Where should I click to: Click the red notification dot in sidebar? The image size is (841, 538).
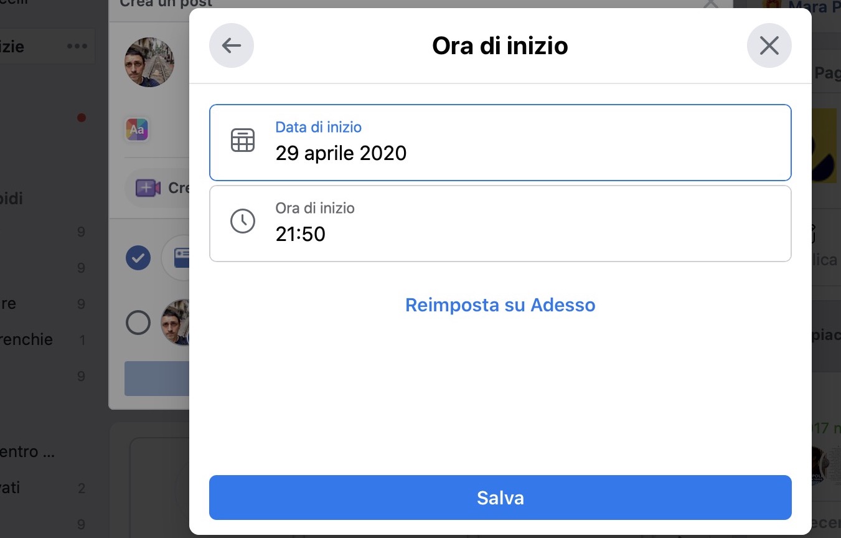pyautogui.click(x=81, y=118)
